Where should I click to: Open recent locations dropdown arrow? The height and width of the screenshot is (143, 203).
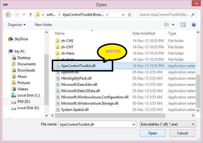(24, 15)
